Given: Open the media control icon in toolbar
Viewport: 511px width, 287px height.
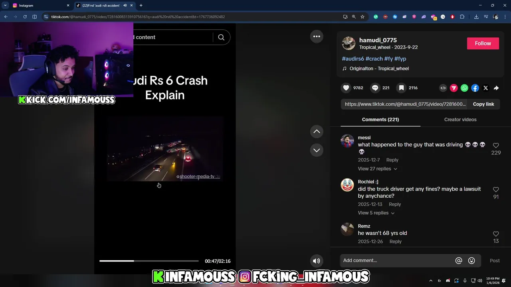Looking at the screenshot, I should click(486, 17).
